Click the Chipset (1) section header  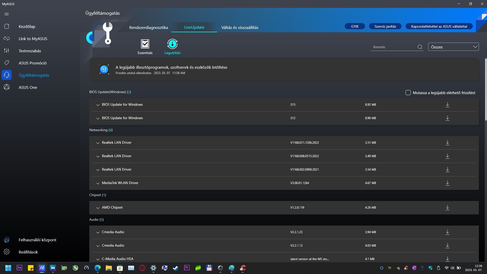point(97,195)
